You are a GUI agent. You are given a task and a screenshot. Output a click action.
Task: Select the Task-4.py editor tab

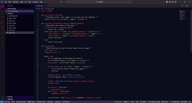coord(40,6)
